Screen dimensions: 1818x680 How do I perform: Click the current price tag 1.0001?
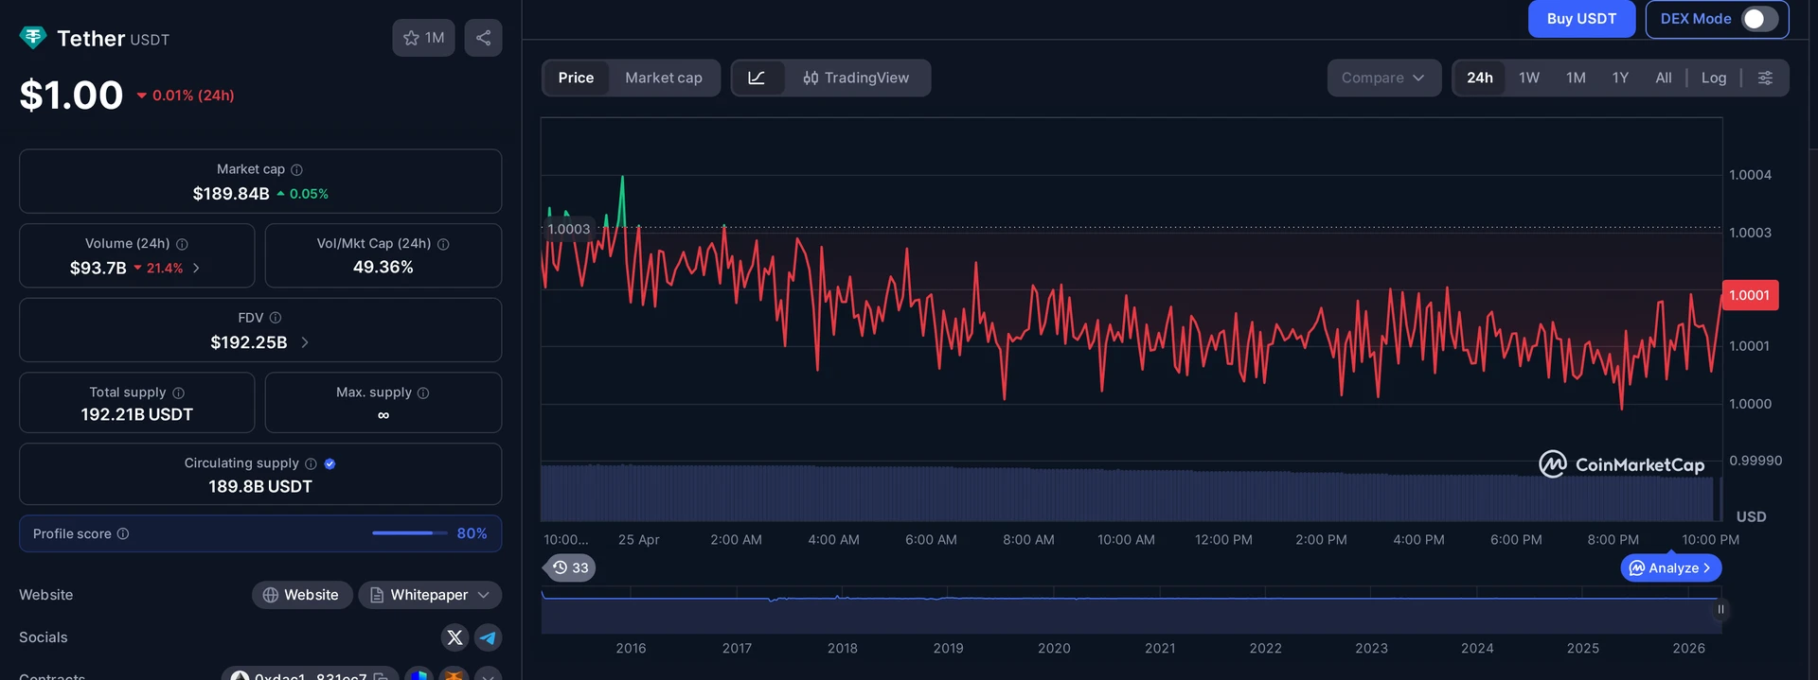pyautogui.click(x=1750, y=295)
